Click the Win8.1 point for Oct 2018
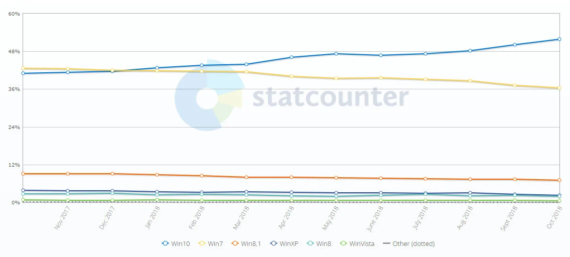Screen dimensions: 570x257 (559, 180)
